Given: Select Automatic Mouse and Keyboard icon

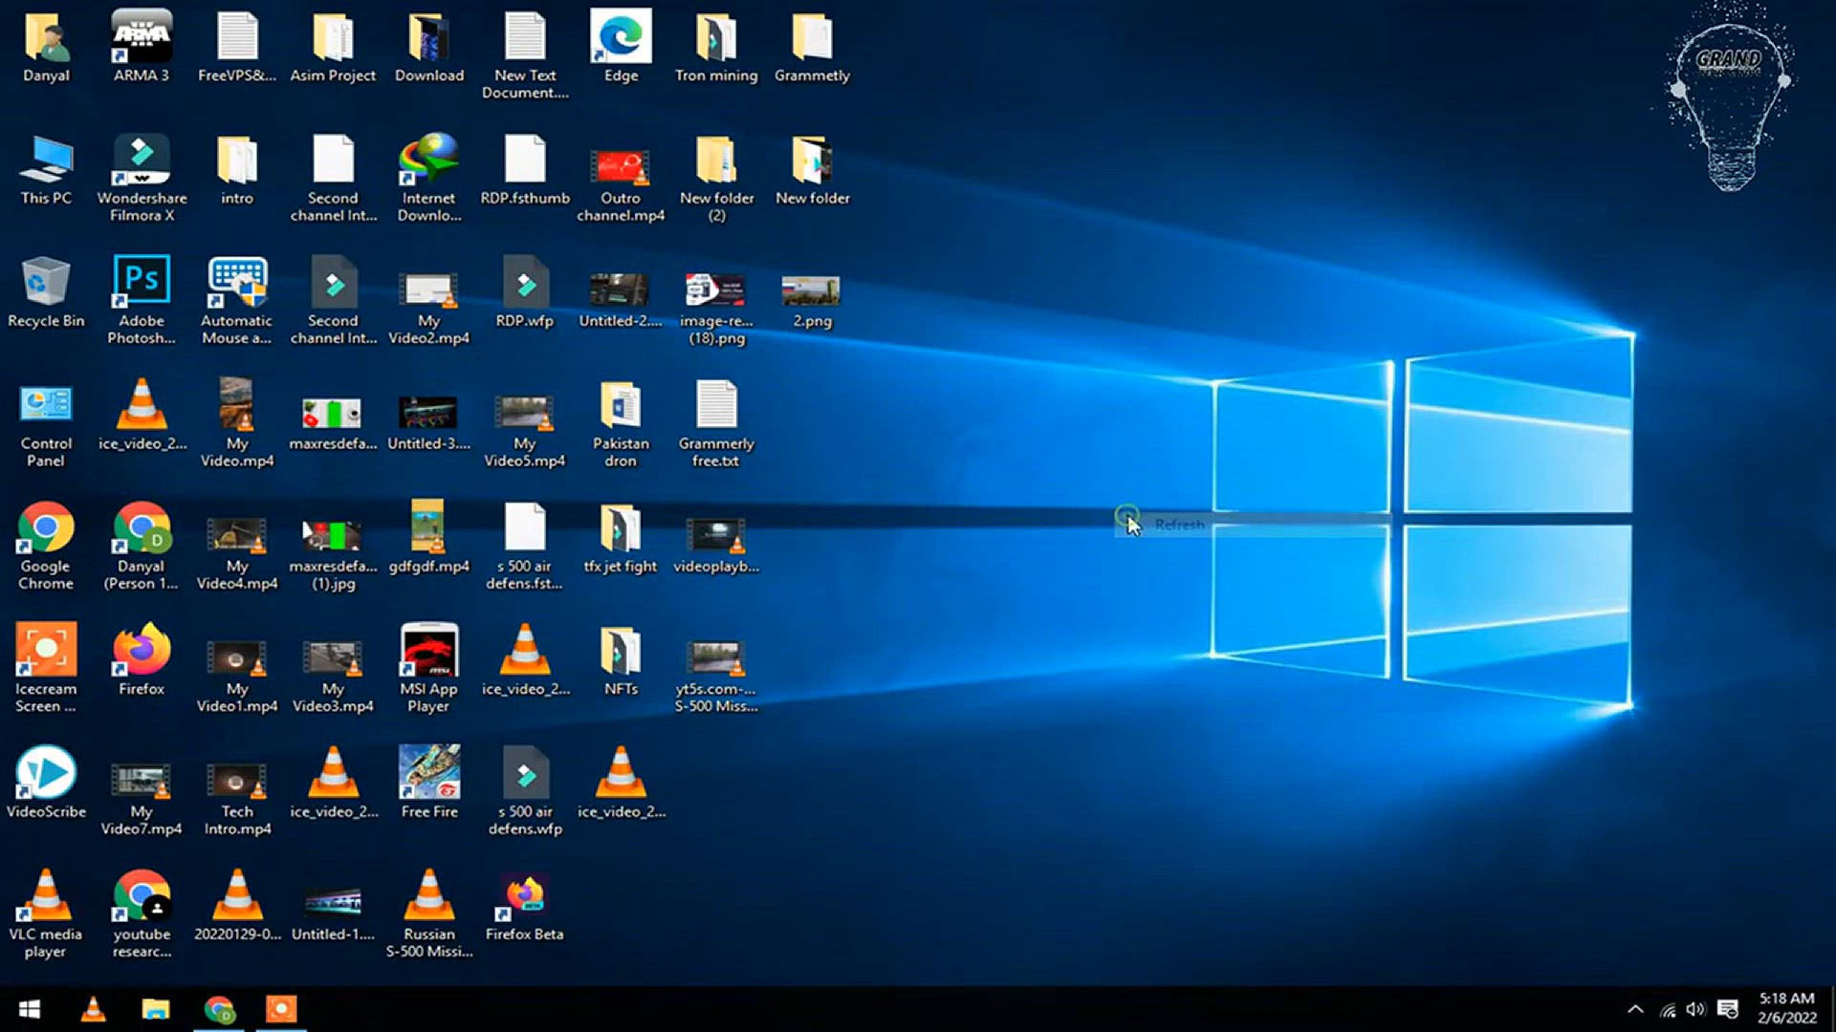Looking at the screenshot, I should point(237,300).
